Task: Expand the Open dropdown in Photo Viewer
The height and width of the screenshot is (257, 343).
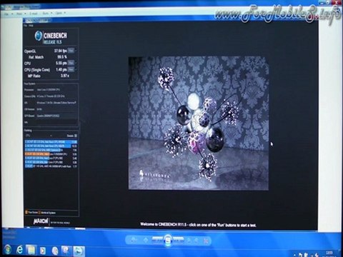Action: 60,13
